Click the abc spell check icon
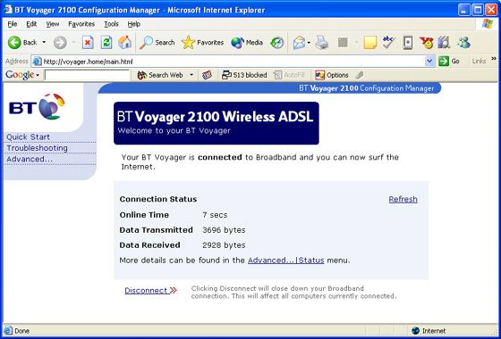This screenshot has height=339, width=501. (389, 43)
